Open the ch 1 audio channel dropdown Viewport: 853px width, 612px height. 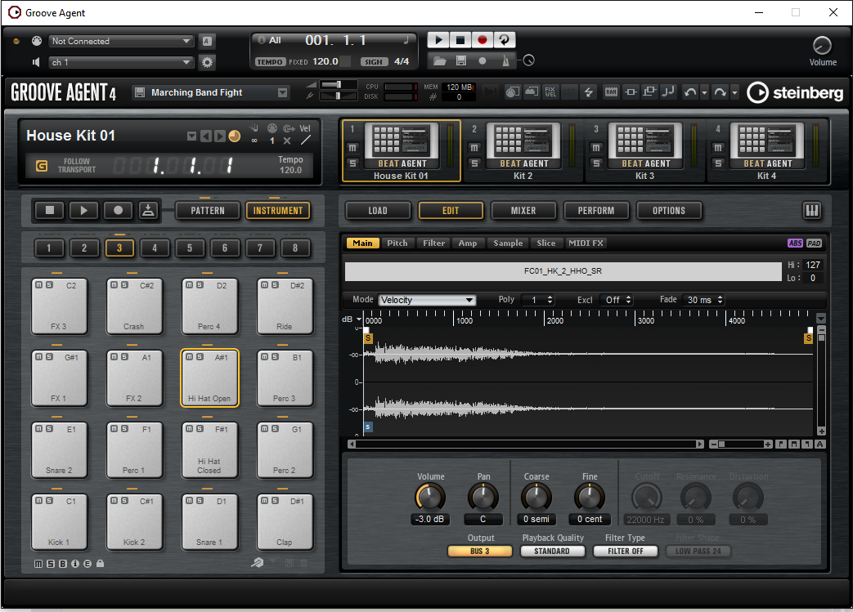(x=121, y=62)
